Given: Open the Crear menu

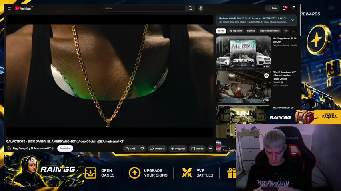Looking at the screenshot, I should (x=272, y=8).
